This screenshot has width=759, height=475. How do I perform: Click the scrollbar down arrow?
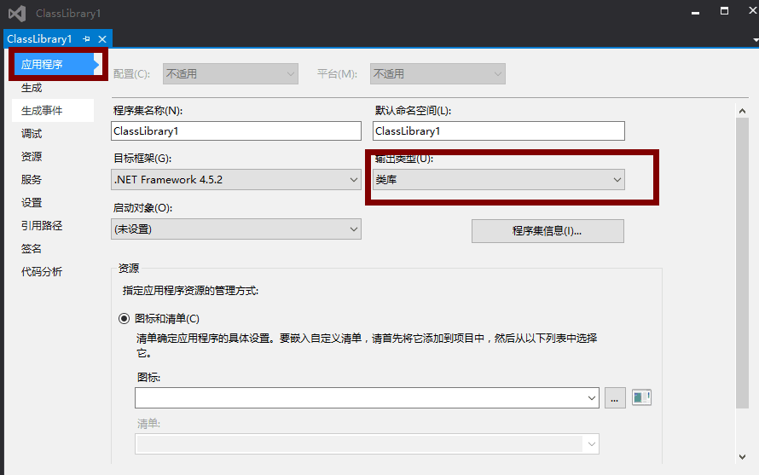coord(742,456)
